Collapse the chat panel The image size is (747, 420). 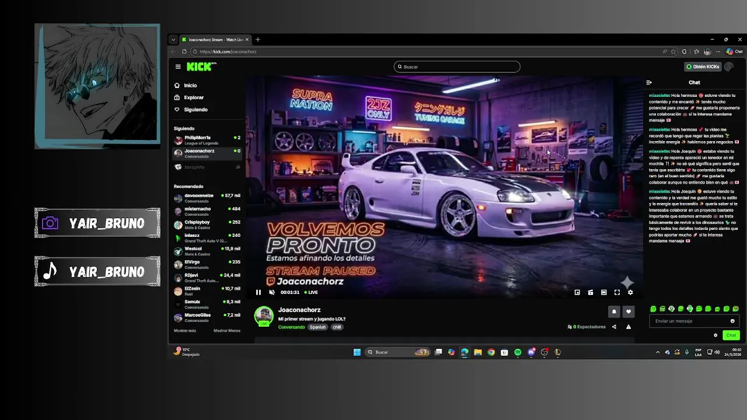(x=649, y=82)
